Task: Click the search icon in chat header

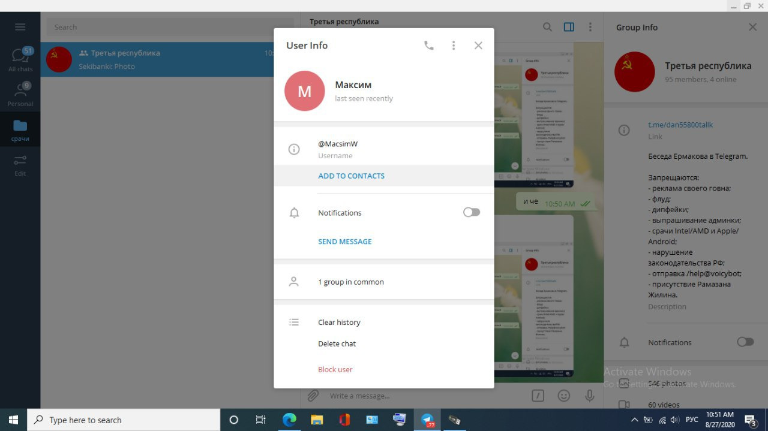Action: click(x=547, y=27)
